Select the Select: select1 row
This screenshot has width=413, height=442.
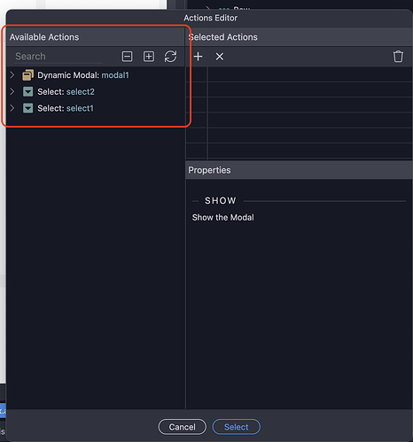[95, 108]
